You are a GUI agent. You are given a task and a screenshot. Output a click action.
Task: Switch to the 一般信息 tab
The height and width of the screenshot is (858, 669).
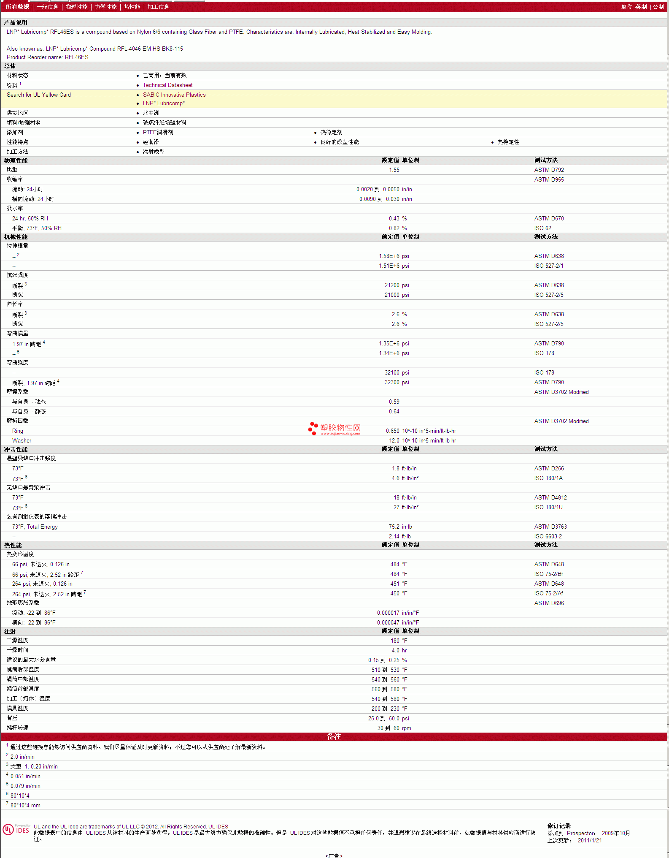point(47,7)
